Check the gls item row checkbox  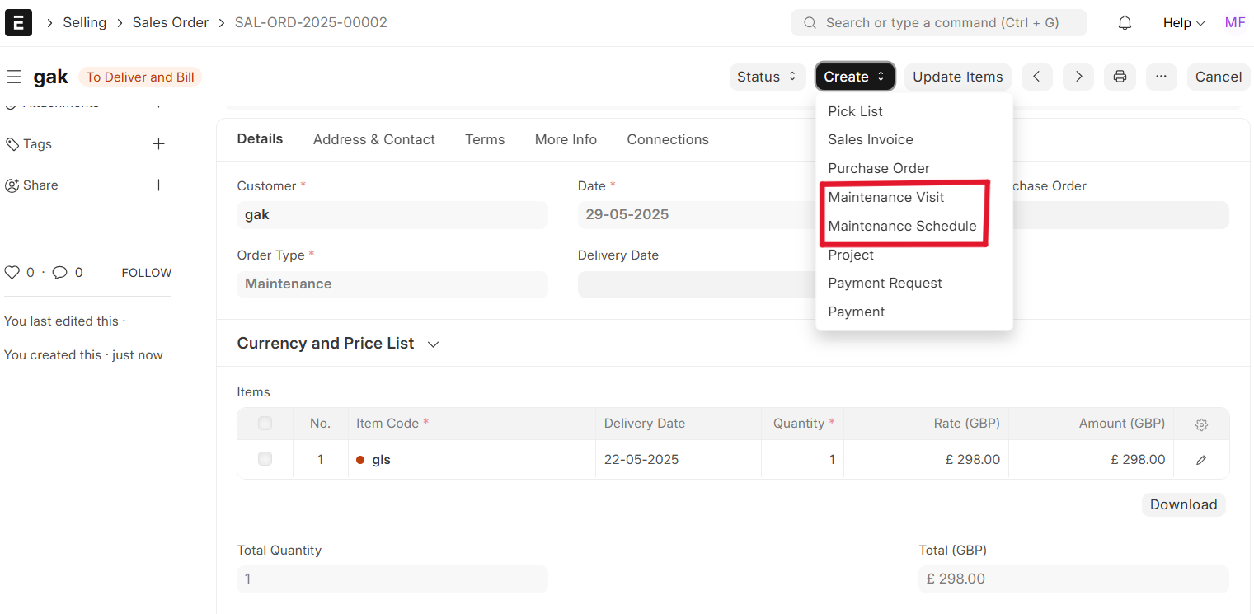[265, 459]
